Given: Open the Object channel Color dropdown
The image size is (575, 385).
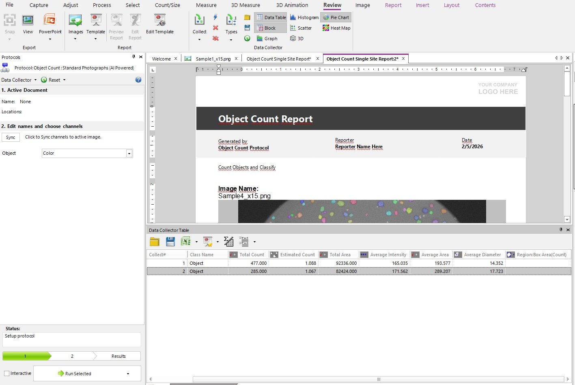Looking at the screenshot, I should (x=129, y=154).
